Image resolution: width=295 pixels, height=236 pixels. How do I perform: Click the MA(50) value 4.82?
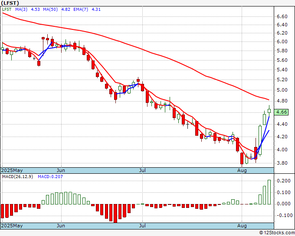[x=66, y=10]
